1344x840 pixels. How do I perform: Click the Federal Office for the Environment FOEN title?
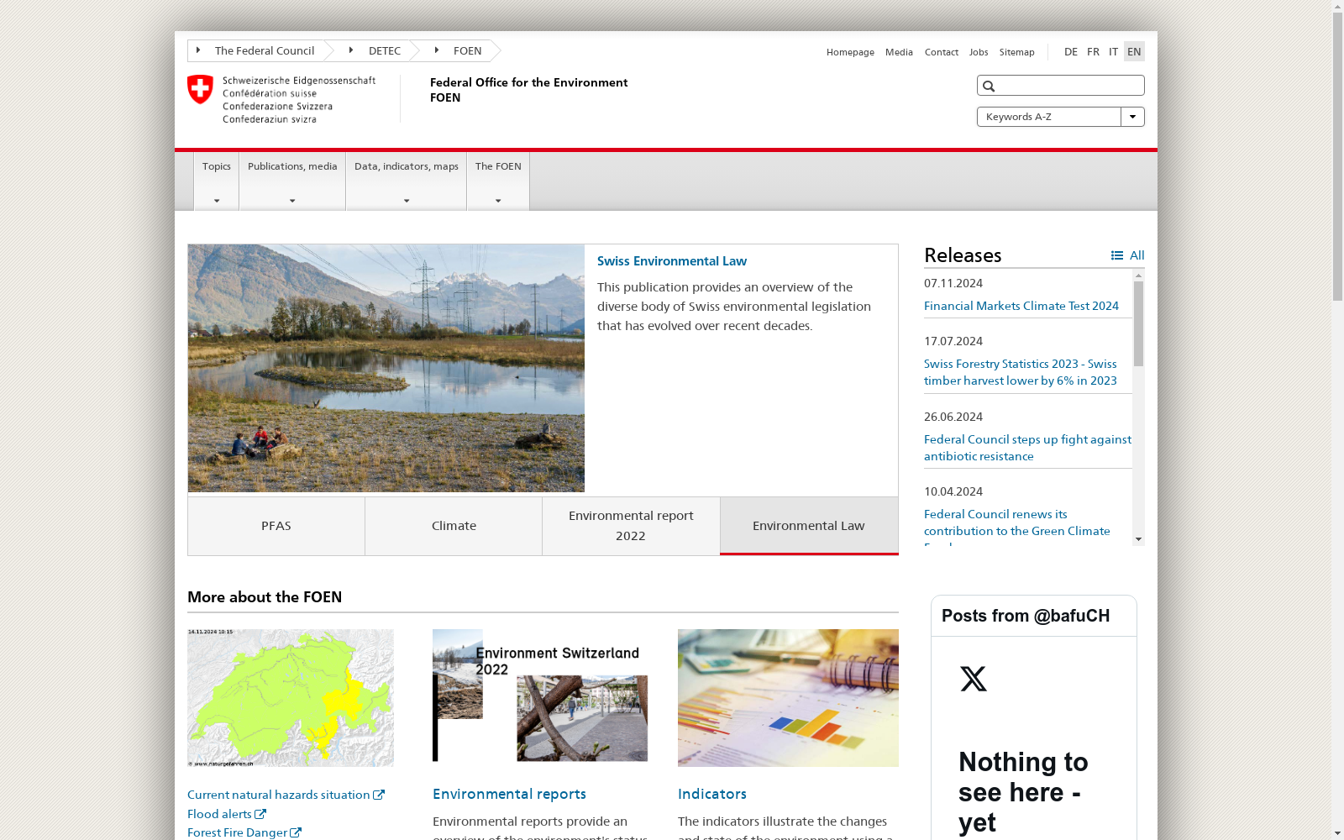click(528, 90)
